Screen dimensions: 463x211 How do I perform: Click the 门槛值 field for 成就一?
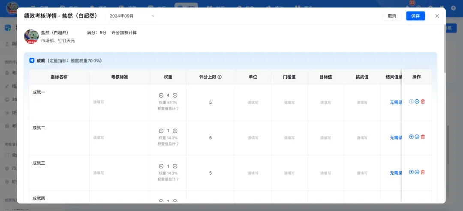point(289,103)
